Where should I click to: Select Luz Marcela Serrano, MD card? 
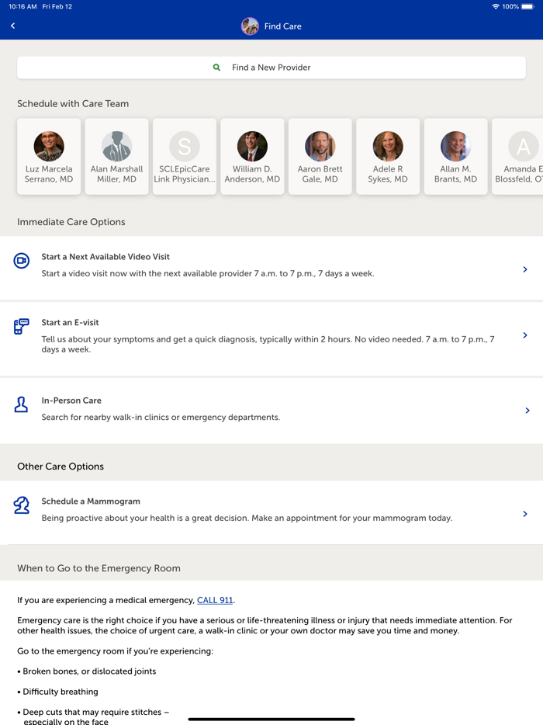pos(49,157)
